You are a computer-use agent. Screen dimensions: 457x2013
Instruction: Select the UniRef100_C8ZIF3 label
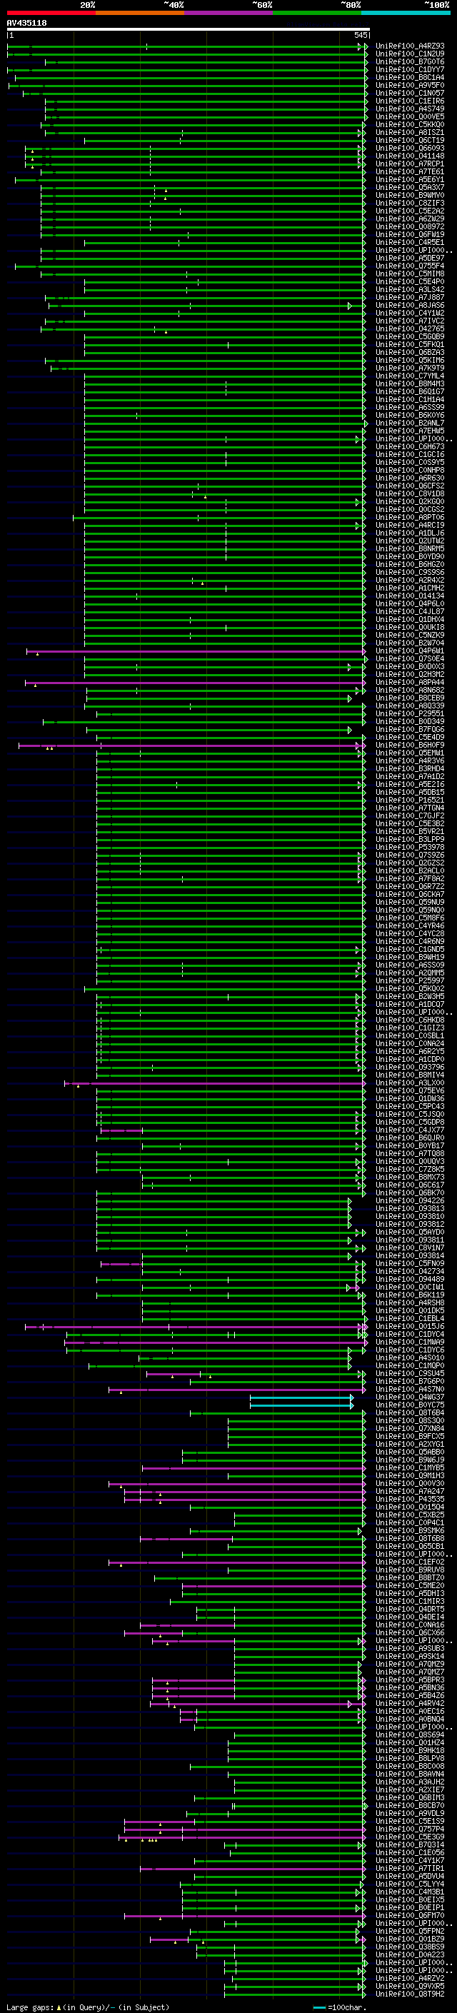pyautogui.click(x=410, y=204)
